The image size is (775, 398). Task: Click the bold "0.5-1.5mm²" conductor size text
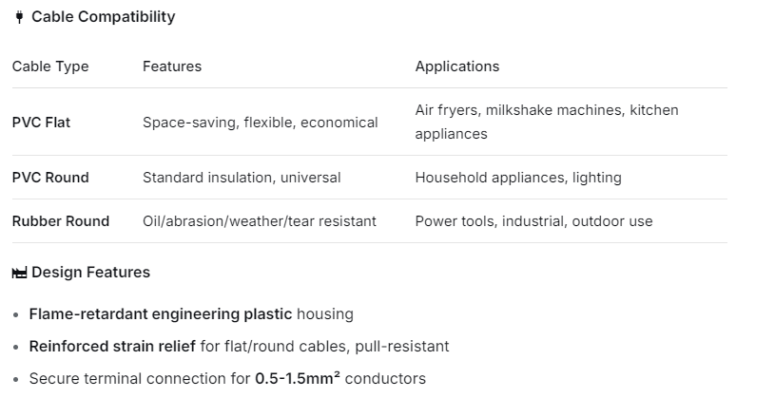pyautogui.click(x=297, y=379)
